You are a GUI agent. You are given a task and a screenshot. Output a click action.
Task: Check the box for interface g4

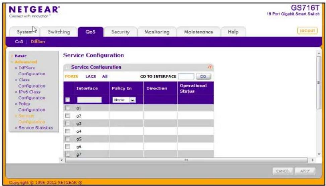[68, 131]
